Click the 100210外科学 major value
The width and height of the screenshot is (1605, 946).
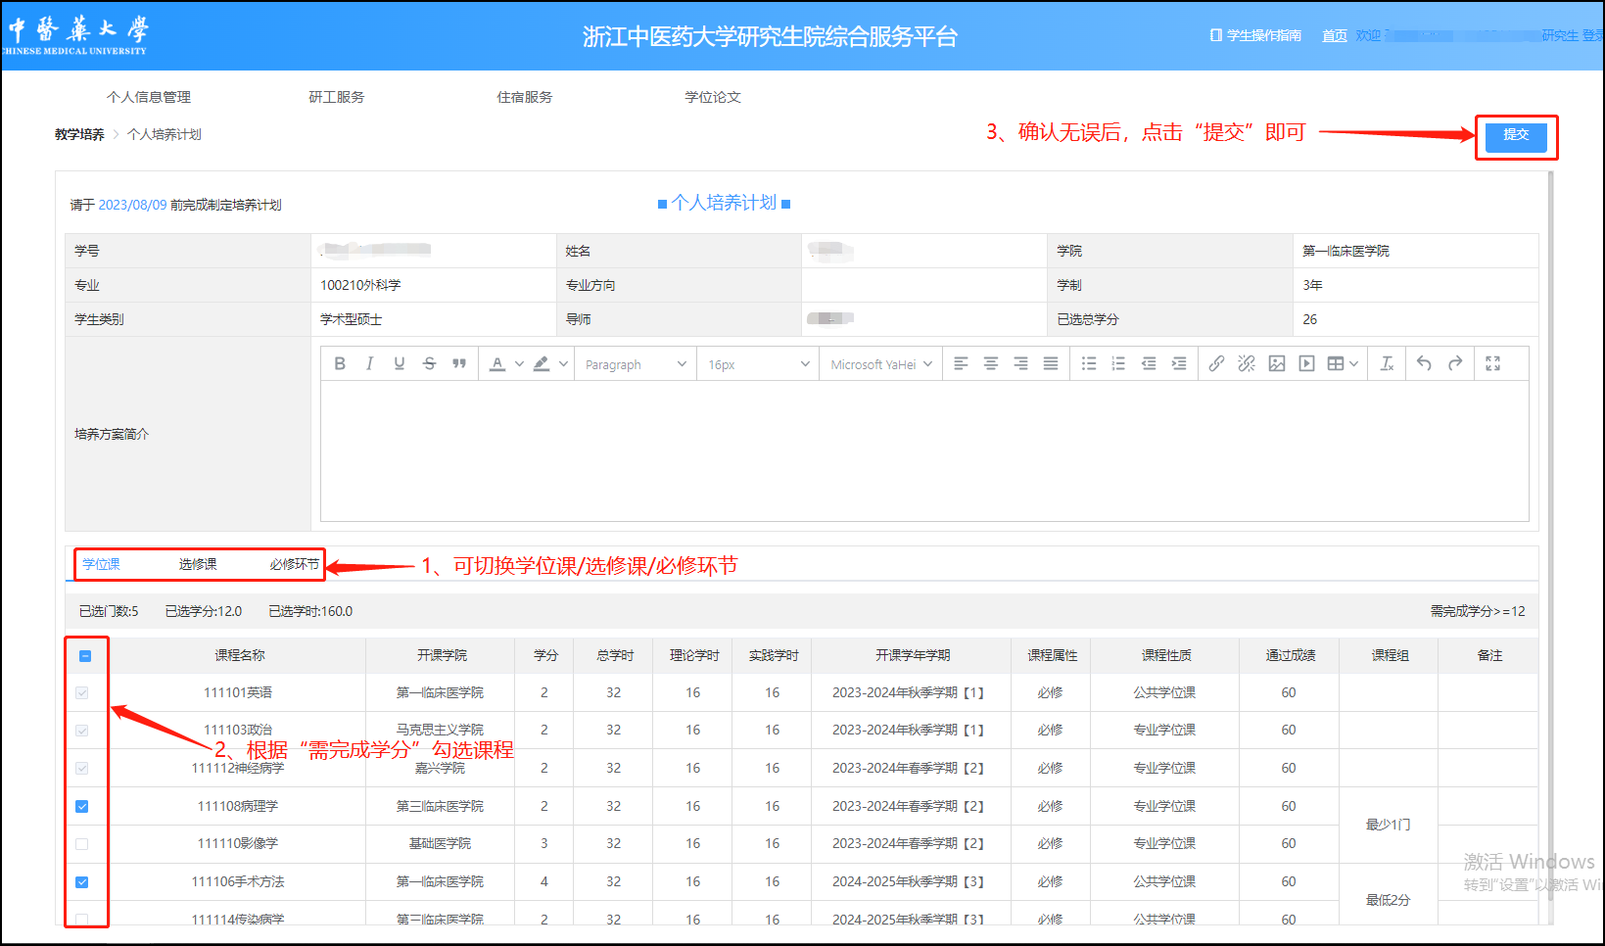pyautogui.click(x=360, y=285)
